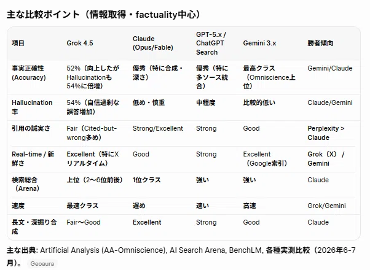This screenshot has height=270, width=370.
Task: Click the 勝者傾向 column header
Action: 320,43
